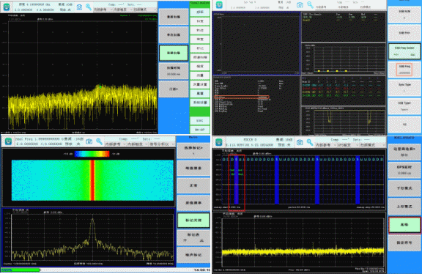Click the SSB NUM softkey
This screenshot has height=274, width=422.
pos(404,14)
